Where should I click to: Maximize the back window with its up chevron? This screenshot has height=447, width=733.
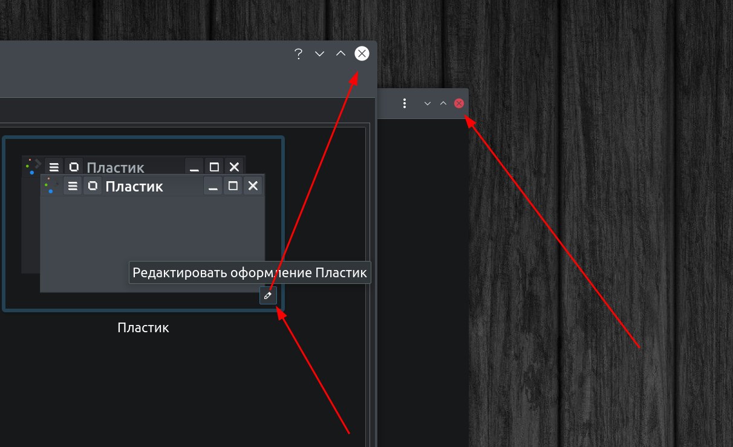tap(443, 103)
